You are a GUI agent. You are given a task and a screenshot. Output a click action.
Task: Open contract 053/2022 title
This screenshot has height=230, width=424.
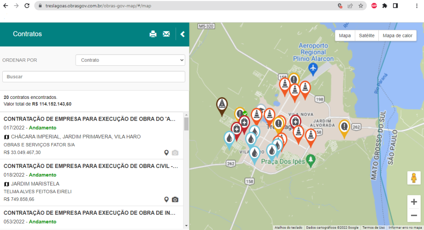tap(89, 213)
